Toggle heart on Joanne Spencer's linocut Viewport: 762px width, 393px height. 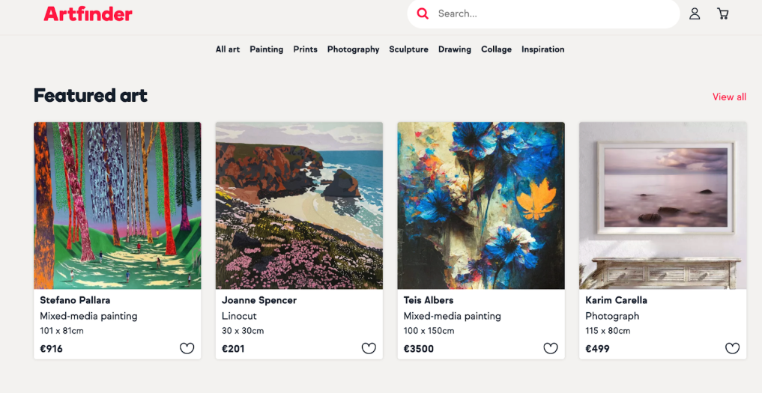369,348
